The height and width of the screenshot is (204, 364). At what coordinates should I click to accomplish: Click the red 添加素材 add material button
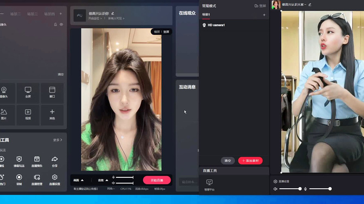tap(250, 160)
